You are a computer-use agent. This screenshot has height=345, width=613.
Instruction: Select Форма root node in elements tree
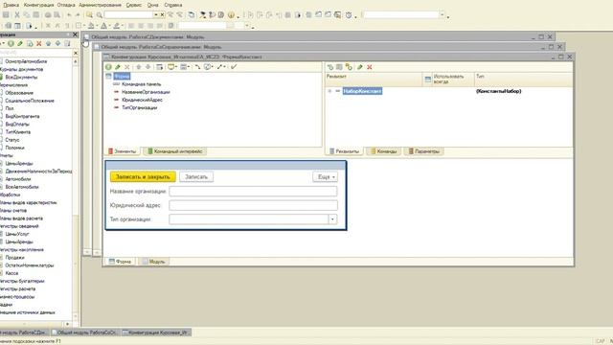pyautogui.click(x=122, y=77)
